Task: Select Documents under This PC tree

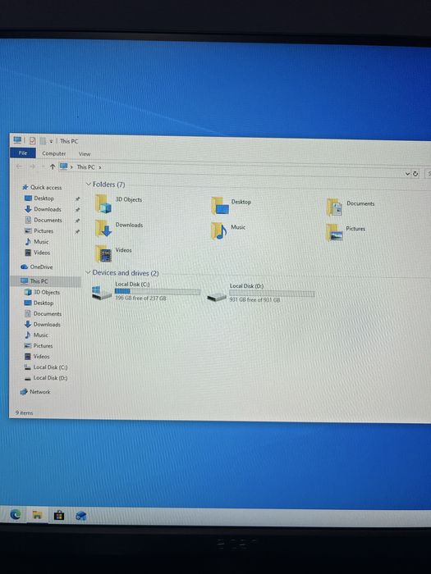Action: click(x=48, y=314)
